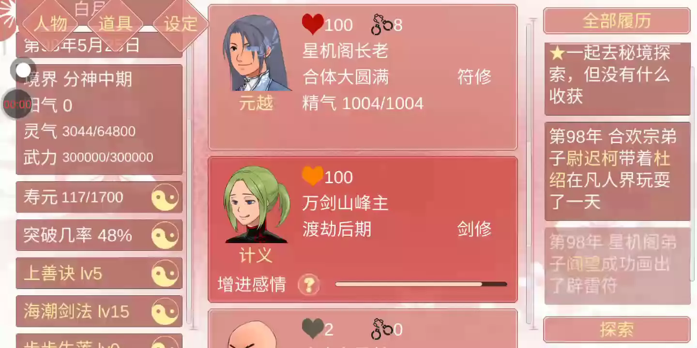Select 元越's portrait
The width and height of the screenshot is (697, 348).
[x=257, y=53]
